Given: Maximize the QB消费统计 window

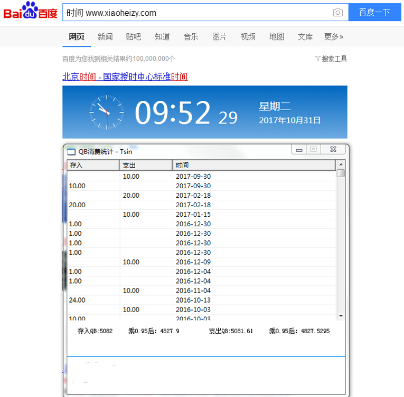Looking at the screenshot, I should click(x=313, y=150).
